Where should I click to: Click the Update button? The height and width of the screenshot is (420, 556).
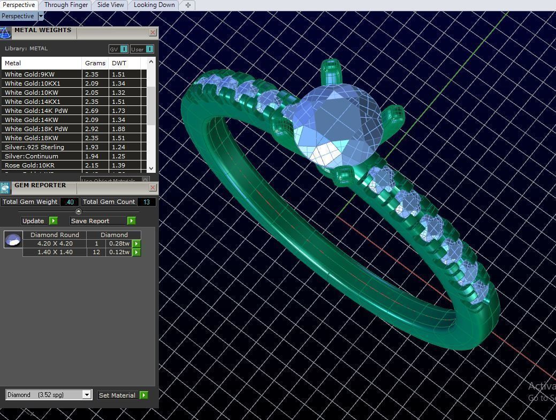[33, 221]
